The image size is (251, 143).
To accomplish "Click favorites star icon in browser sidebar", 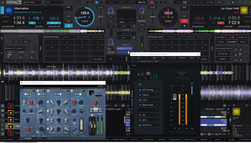I will click(3, 106).
